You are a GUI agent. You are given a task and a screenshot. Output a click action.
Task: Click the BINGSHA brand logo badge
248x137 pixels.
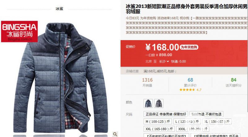pos(20,31)
